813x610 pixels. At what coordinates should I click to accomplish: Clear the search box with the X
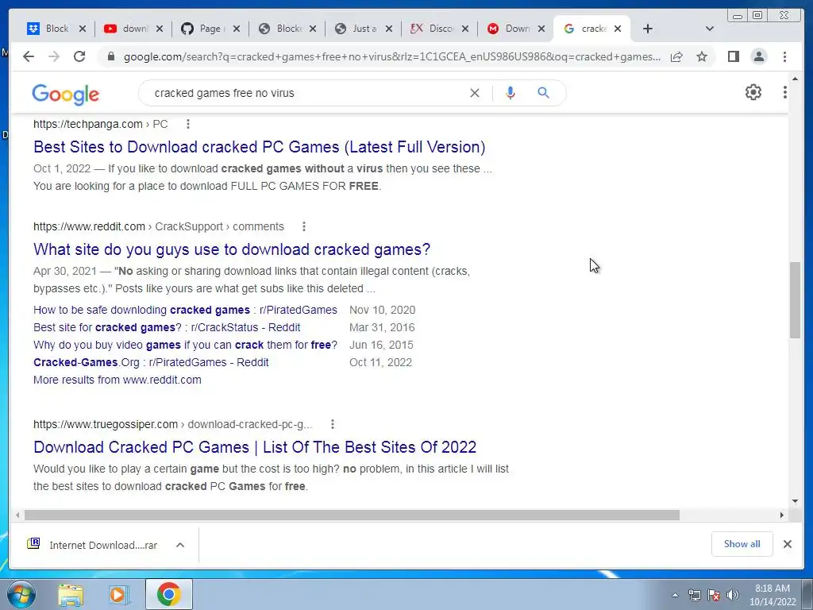click(x=475, y=93)
